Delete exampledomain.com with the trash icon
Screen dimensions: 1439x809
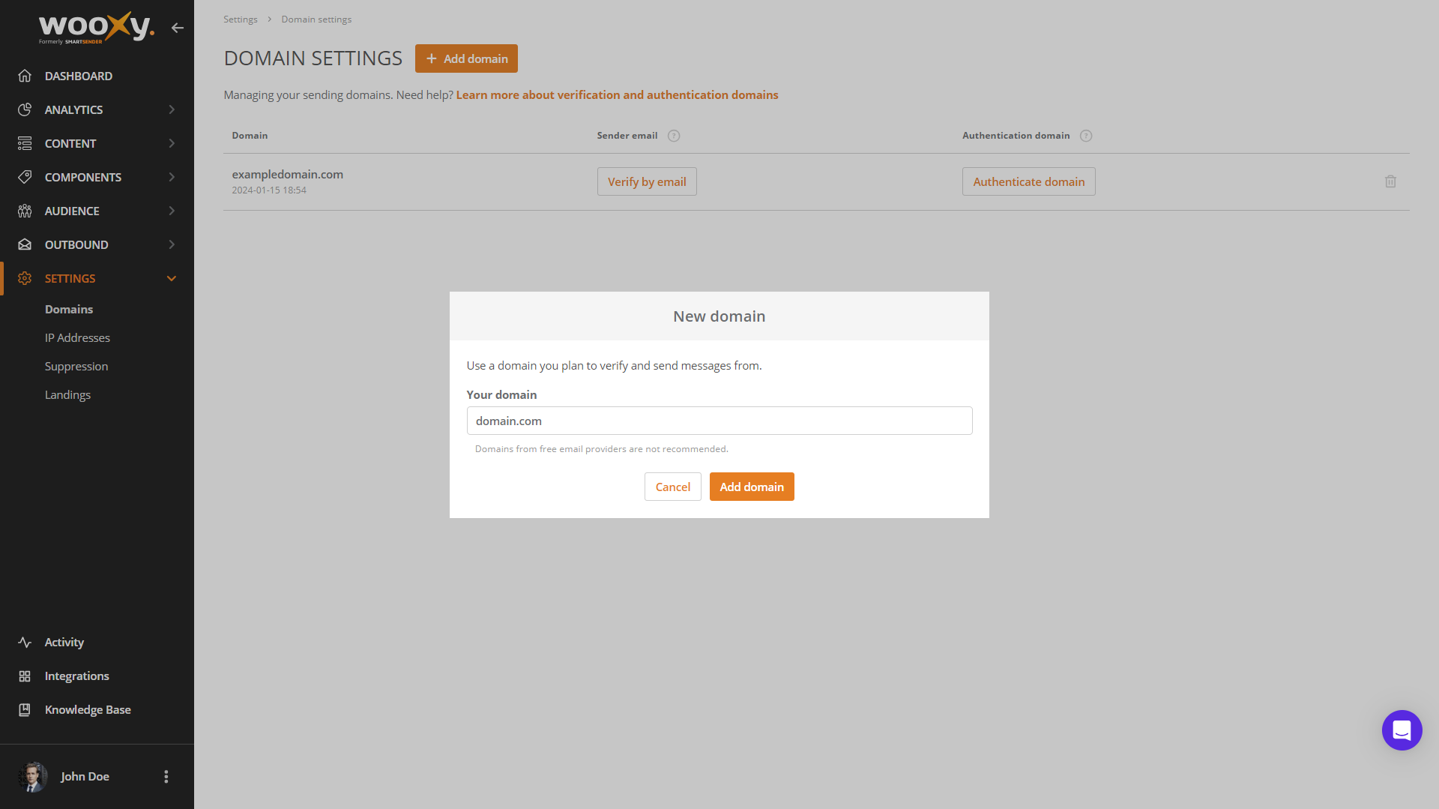pos(1390,181)
